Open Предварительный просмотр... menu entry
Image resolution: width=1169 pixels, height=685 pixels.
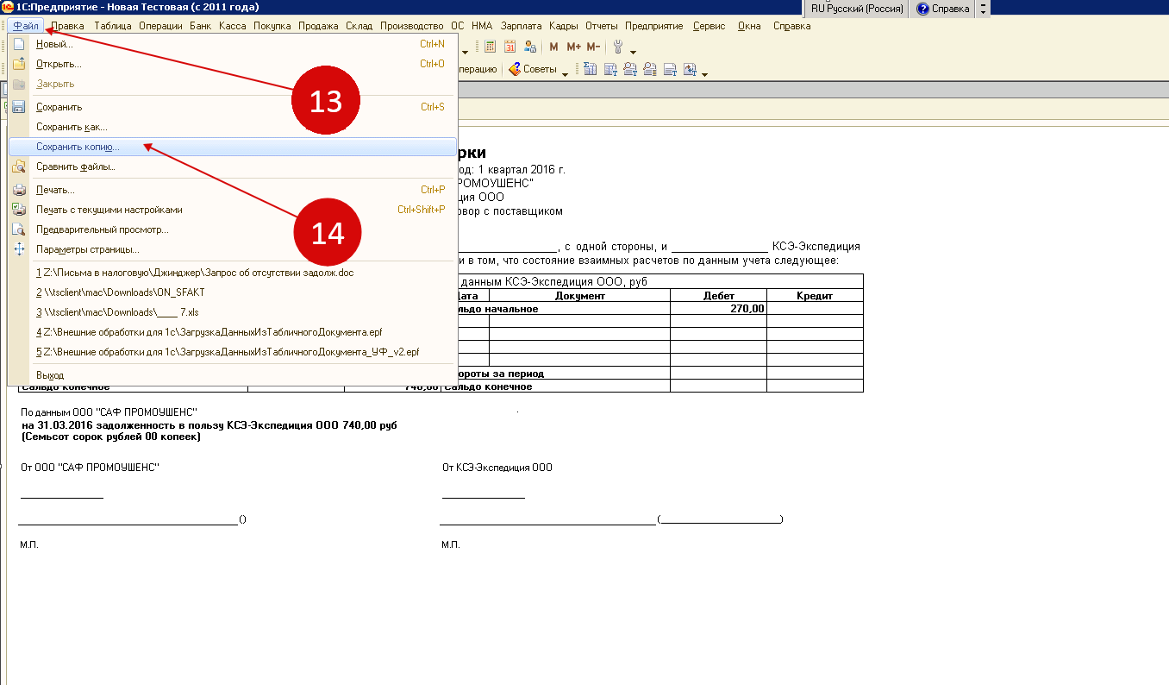(x=232, y=229)
